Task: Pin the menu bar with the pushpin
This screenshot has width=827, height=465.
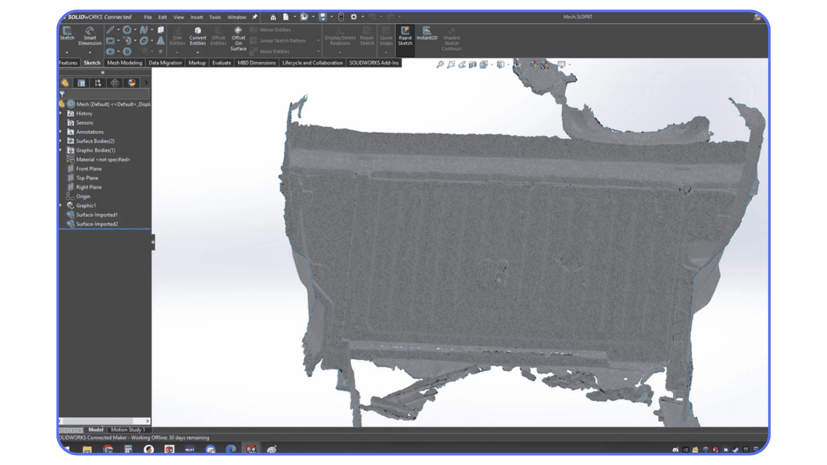Action: [x=254, y=17]
